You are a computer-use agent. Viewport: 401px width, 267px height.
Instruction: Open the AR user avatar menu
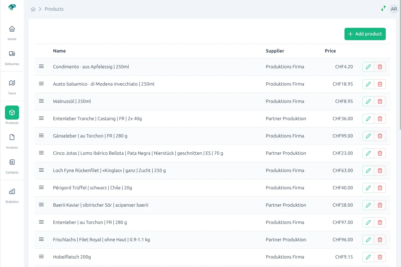394,9
